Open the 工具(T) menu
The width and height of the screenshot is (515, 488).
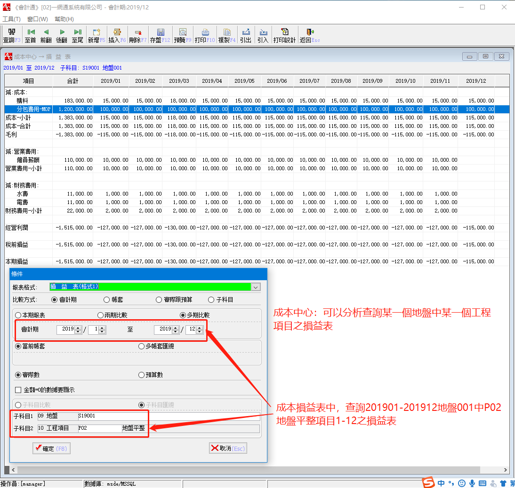click(12, 19)
